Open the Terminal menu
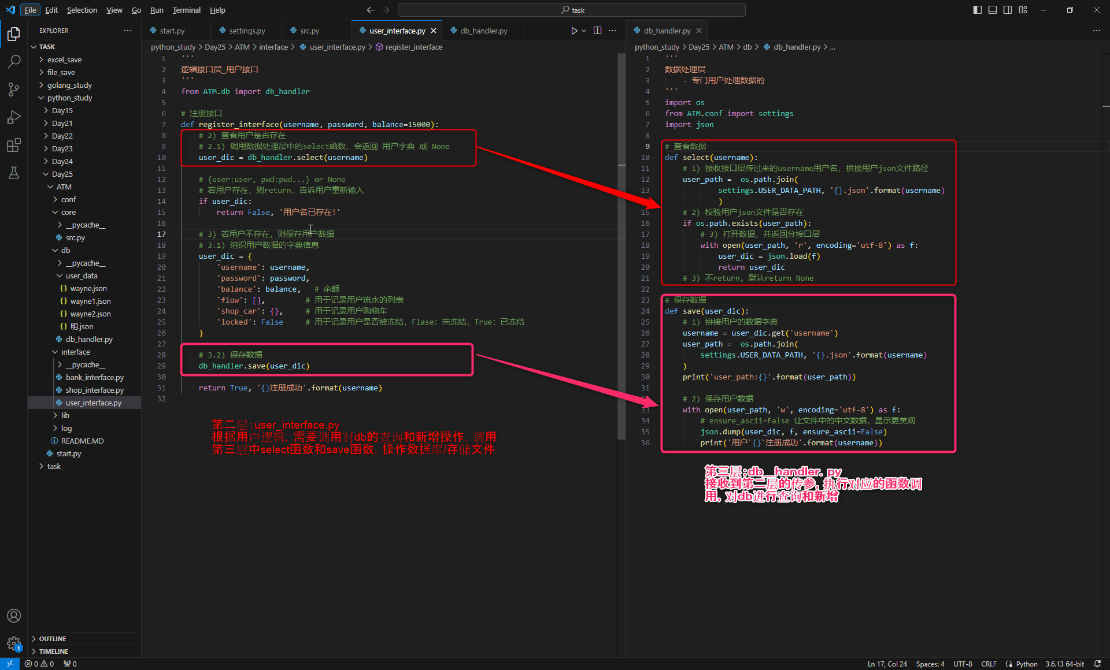 (x=186, y=10)
